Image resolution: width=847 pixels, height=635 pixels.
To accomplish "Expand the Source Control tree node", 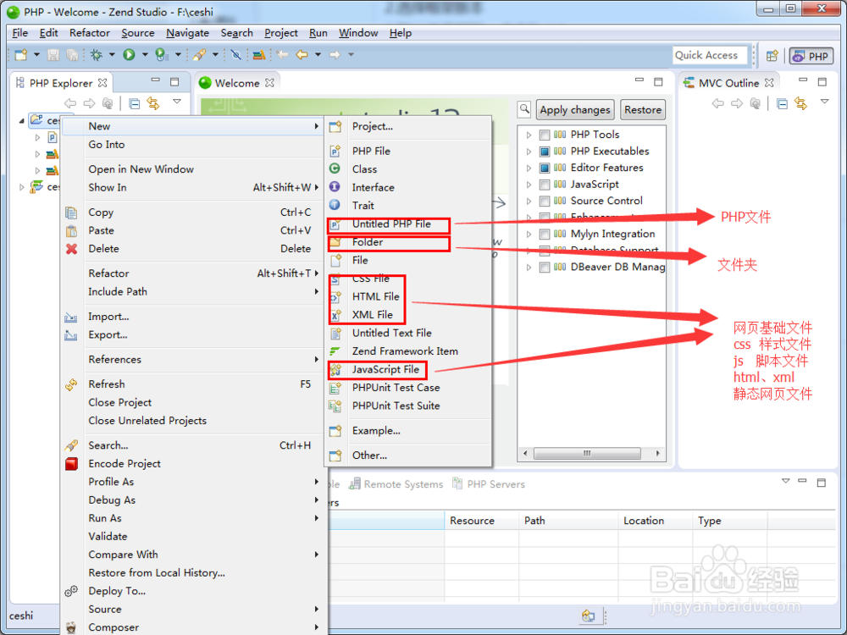I will pyautogui.click(x=529, y=202).
